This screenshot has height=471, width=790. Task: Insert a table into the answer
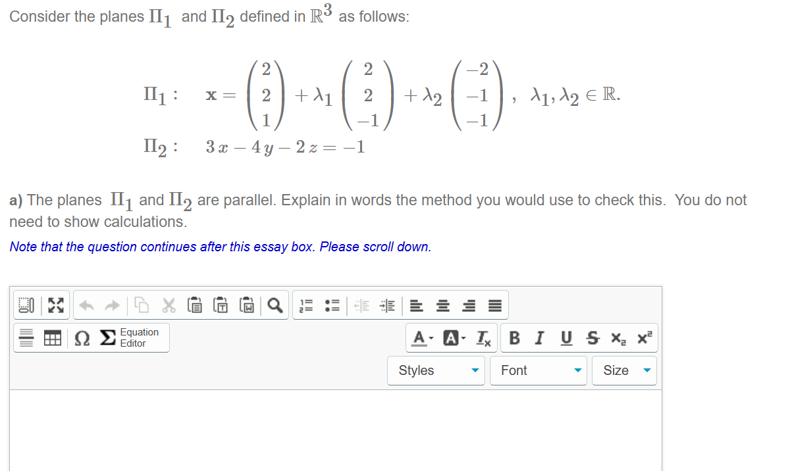pos(53,337)
